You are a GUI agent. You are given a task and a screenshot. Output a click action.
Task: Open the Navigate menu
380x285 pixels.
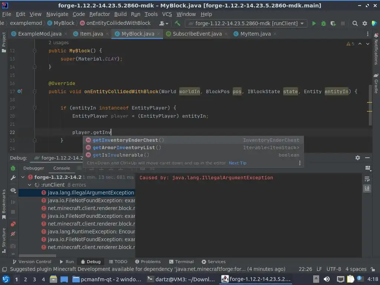tap(57, 14)
